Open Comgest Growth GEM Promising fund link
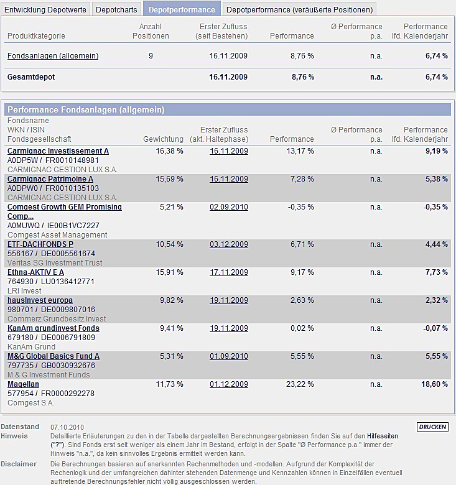 [65, 211]
